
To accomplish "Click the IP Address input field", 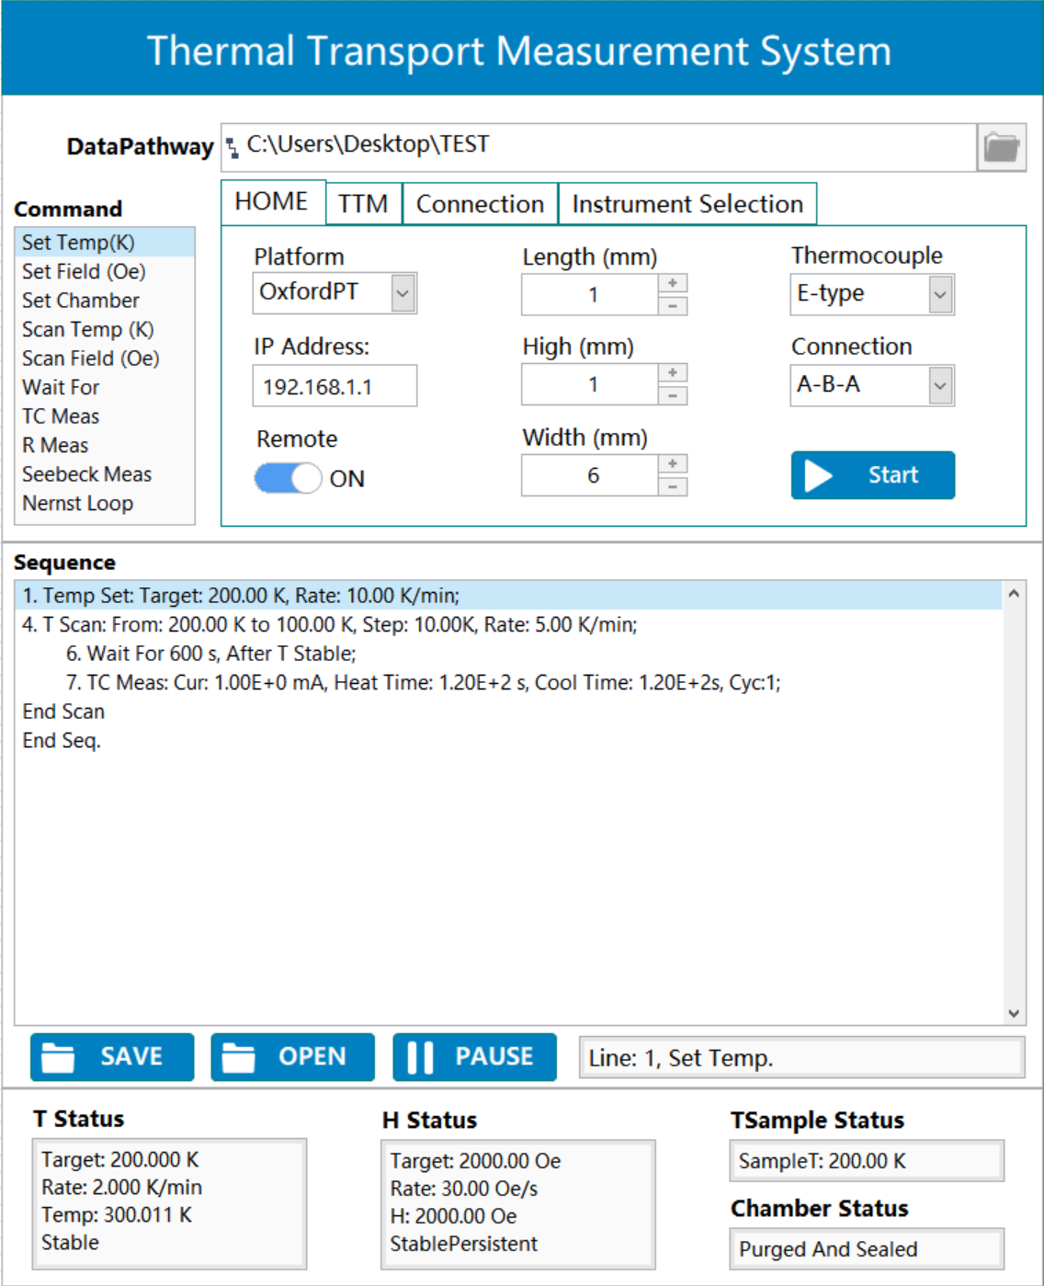I will click(335, 386).
